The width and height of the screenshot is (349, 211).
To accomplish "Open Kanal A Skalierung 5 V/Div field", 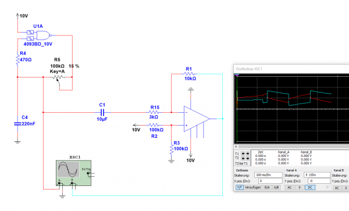I will 317,175.
